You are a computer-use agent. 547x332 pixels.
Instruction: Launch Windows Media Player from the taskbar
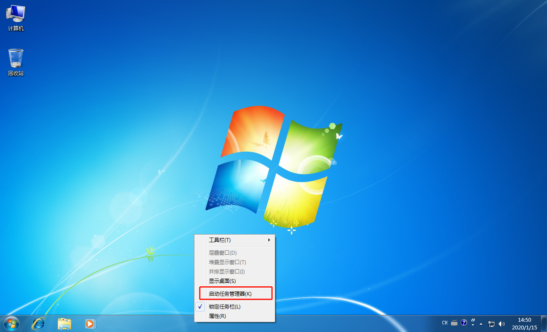click(x=90, y=324)
